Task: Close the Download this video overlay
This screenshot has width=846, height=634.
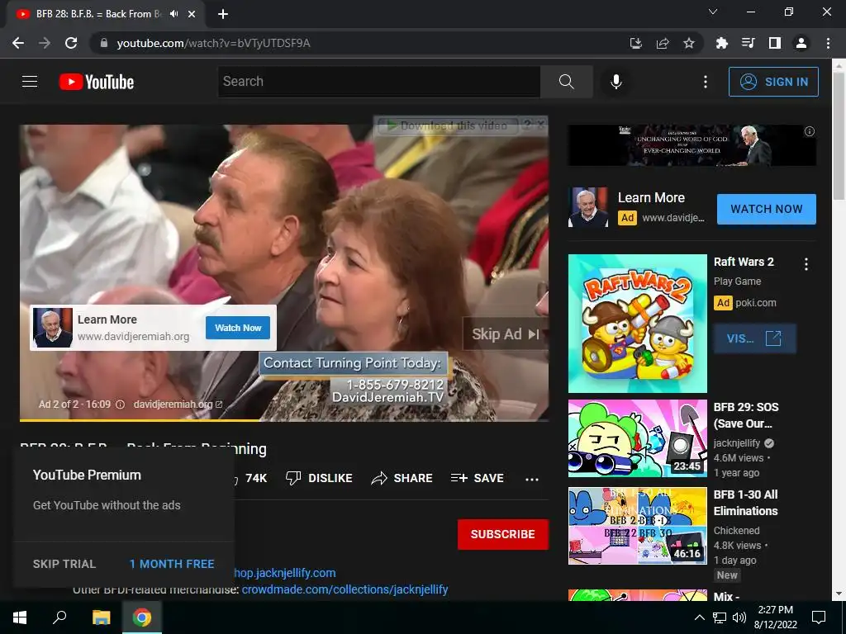Action: click(540, 125)
